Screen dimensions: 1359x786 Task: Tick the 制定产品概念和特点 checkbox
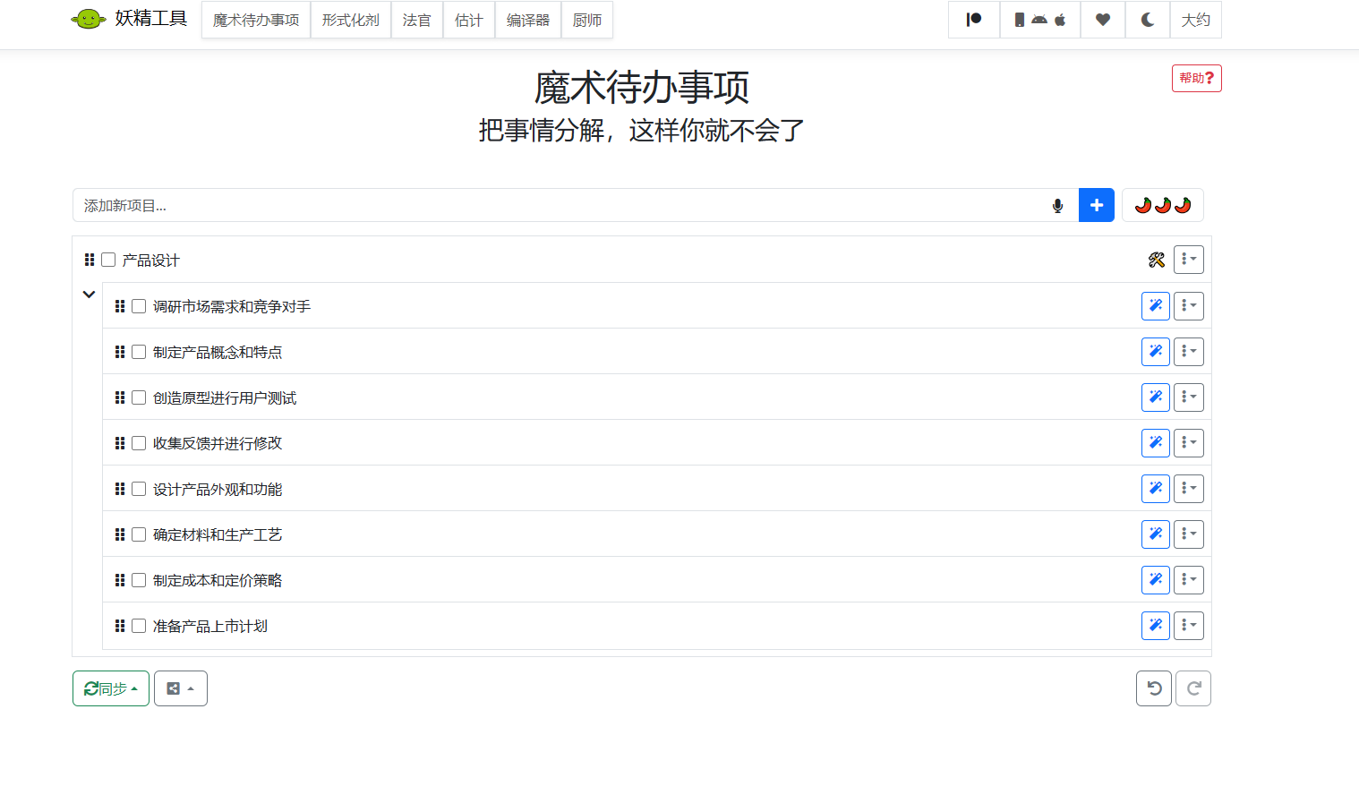139,352
